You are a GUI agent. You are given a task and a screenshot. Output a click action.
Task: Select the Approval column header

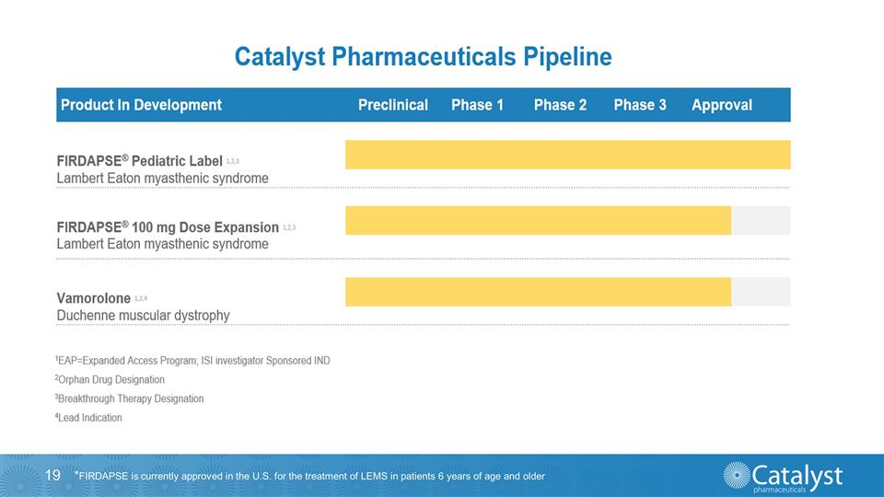click(722, 105)
